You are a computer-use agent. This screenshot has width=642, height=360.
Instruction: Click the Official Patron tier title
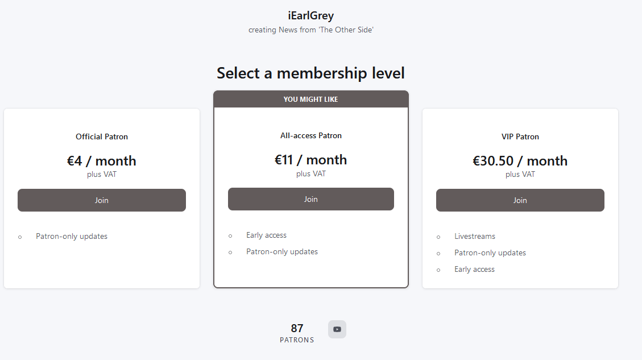pos(102,137)
